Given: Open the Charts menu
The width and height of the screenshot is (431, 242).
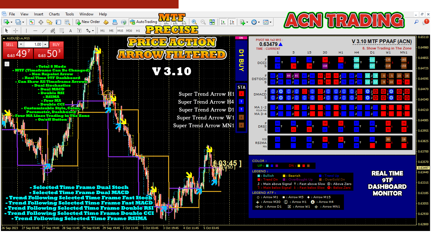Looking at the screenshot, I should point(54,14).
